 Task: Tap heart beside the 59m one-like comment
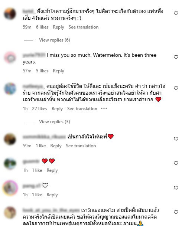176,139
